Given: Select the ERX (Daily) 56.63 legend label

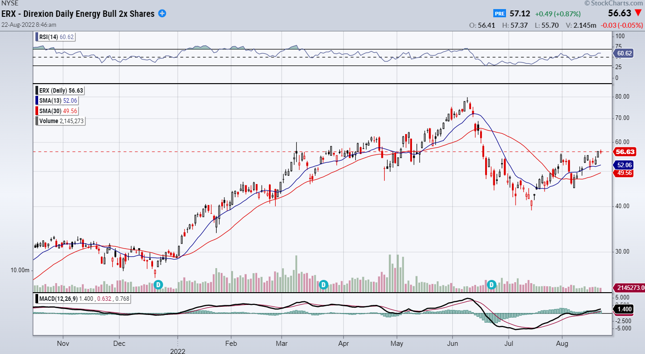Looking at the screenshot, I should (61, 90).
